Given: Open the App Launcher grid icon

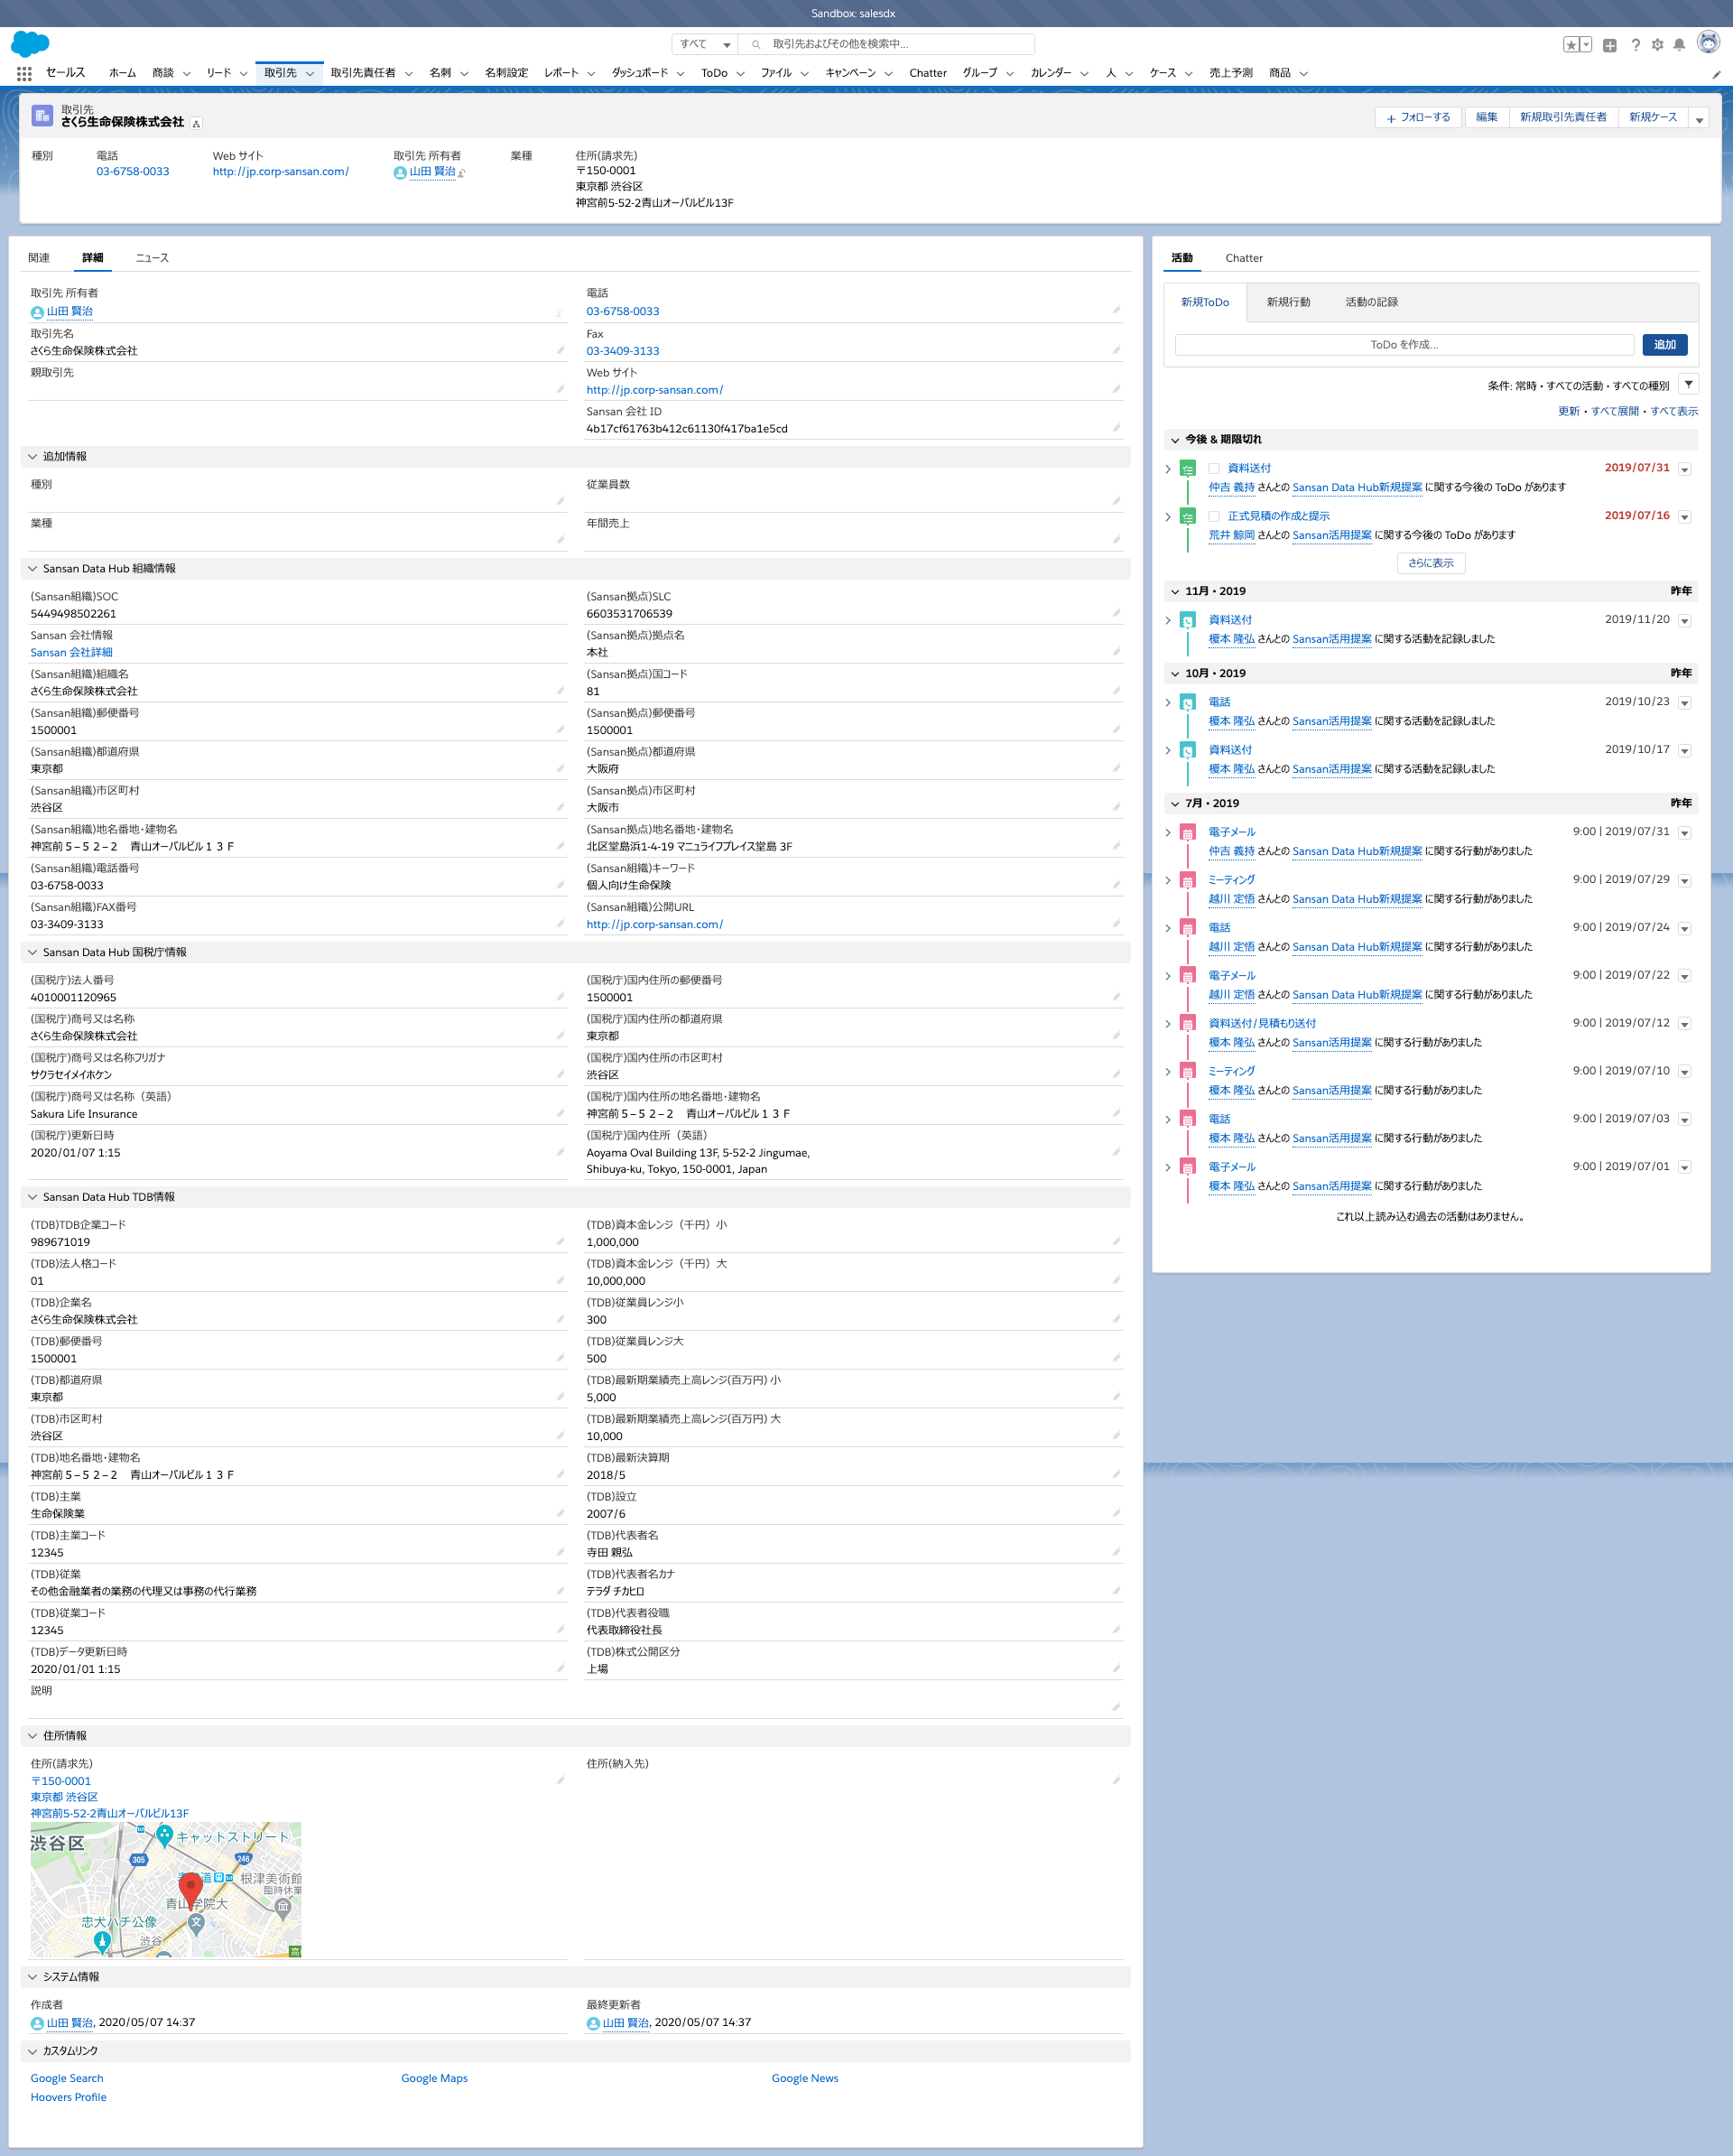Looking at the screenshot, I should (x=24, y=73).
